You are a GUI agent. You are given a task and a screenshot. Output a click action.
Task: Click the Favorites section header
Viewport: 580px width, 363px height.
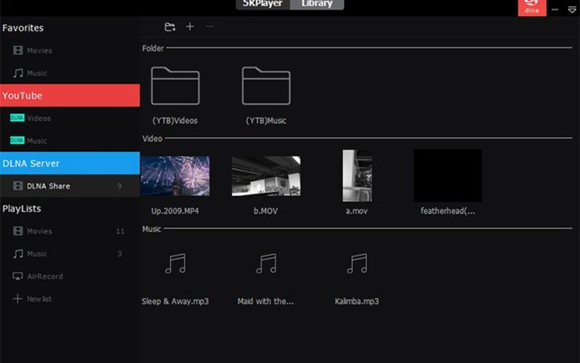pos(23,28)
